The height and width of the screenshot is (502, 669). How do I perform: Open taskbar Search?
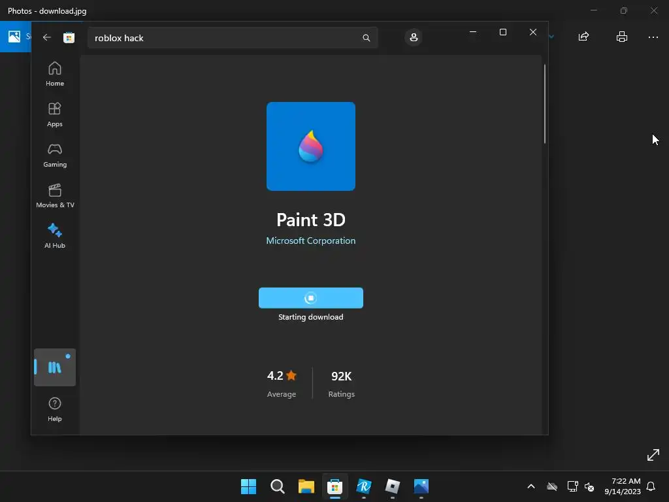(x=277, y=486)
